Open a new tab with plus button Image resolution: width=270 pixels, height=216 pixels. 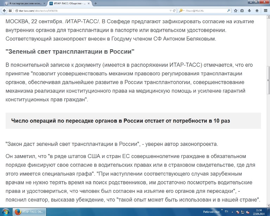pyautogui.click(x=96, y=4)
